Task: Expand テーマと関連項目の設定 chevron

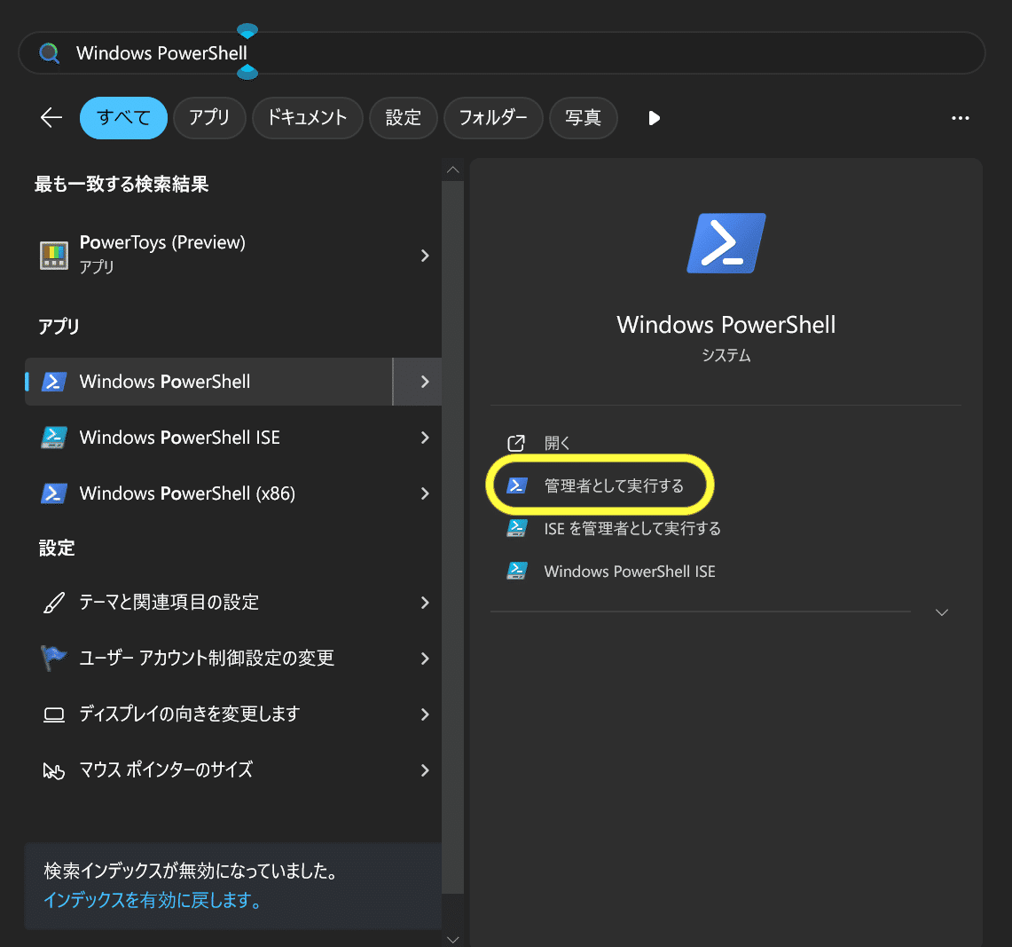Action: [x=425, y=603]
